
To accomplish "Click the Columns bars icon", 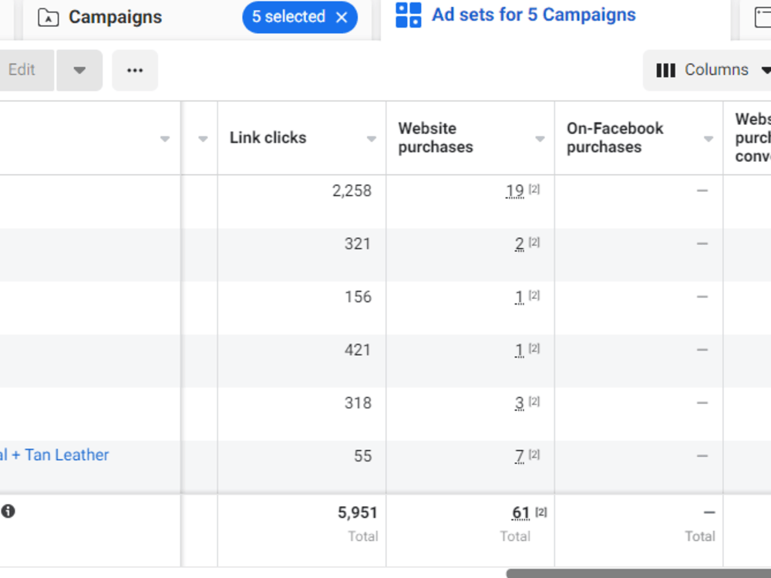I will coord(666,70).
